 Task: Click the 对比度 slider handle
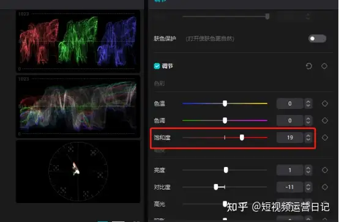(216, 187)
